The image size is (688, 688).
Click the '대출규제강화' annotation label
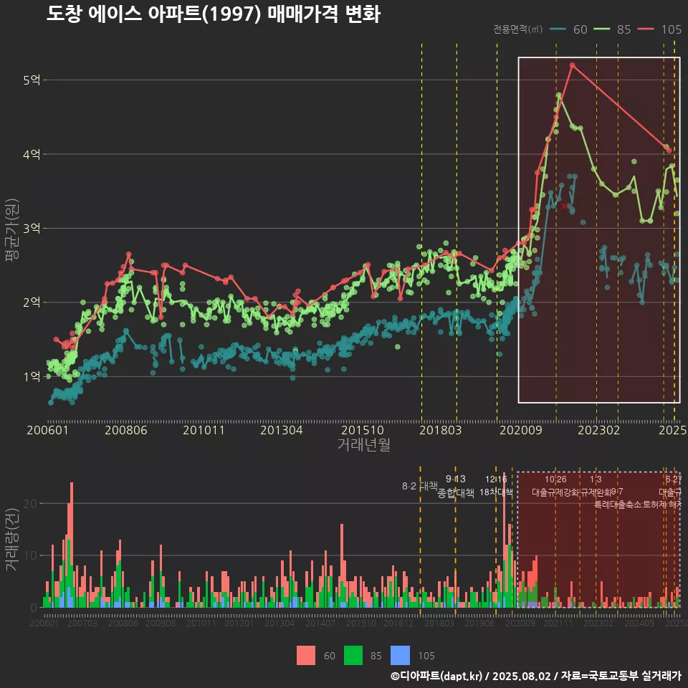[555, 492]
